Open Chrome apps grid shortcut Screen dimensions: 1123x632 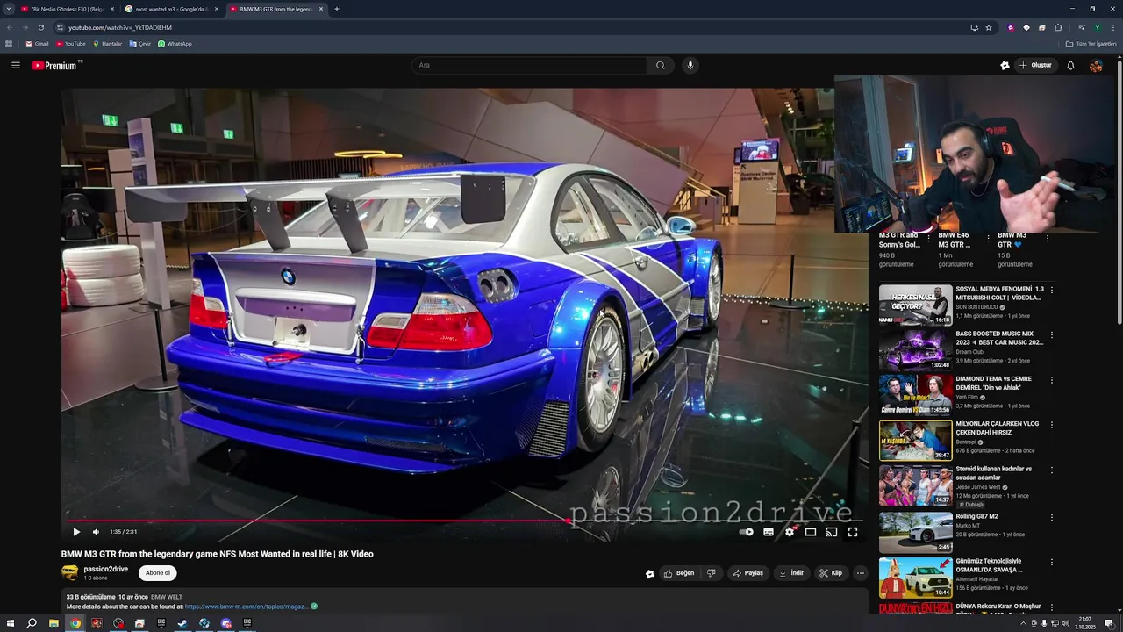(x=9, y=44)
